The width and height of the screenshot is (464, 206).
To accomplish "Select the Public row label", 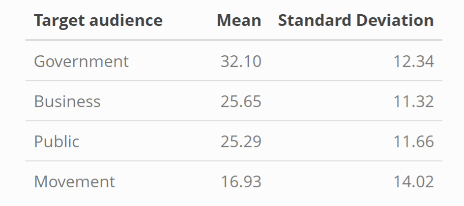I will coord(56,141).
